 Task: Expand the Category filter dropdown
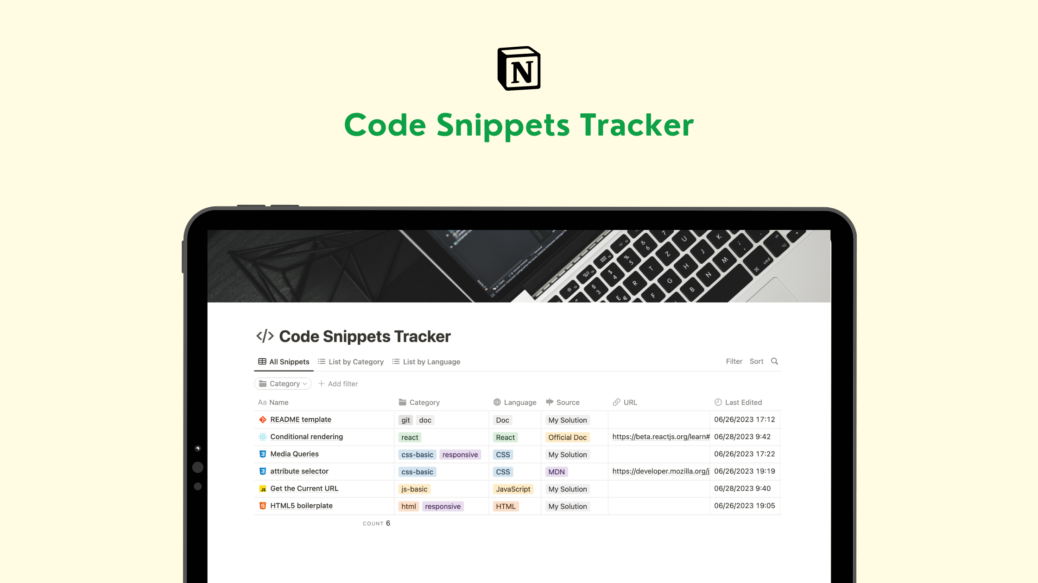tap(282, 384)
